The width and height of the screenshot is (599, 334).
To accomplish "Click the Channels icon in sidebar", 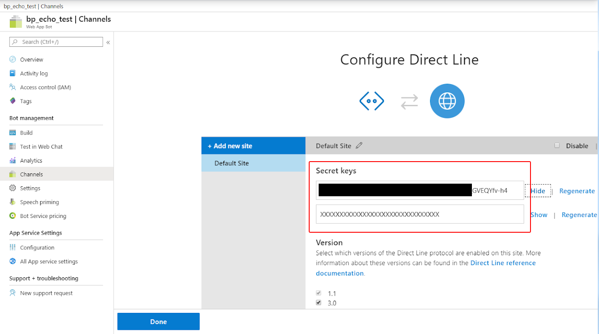I will coord(13,174).
